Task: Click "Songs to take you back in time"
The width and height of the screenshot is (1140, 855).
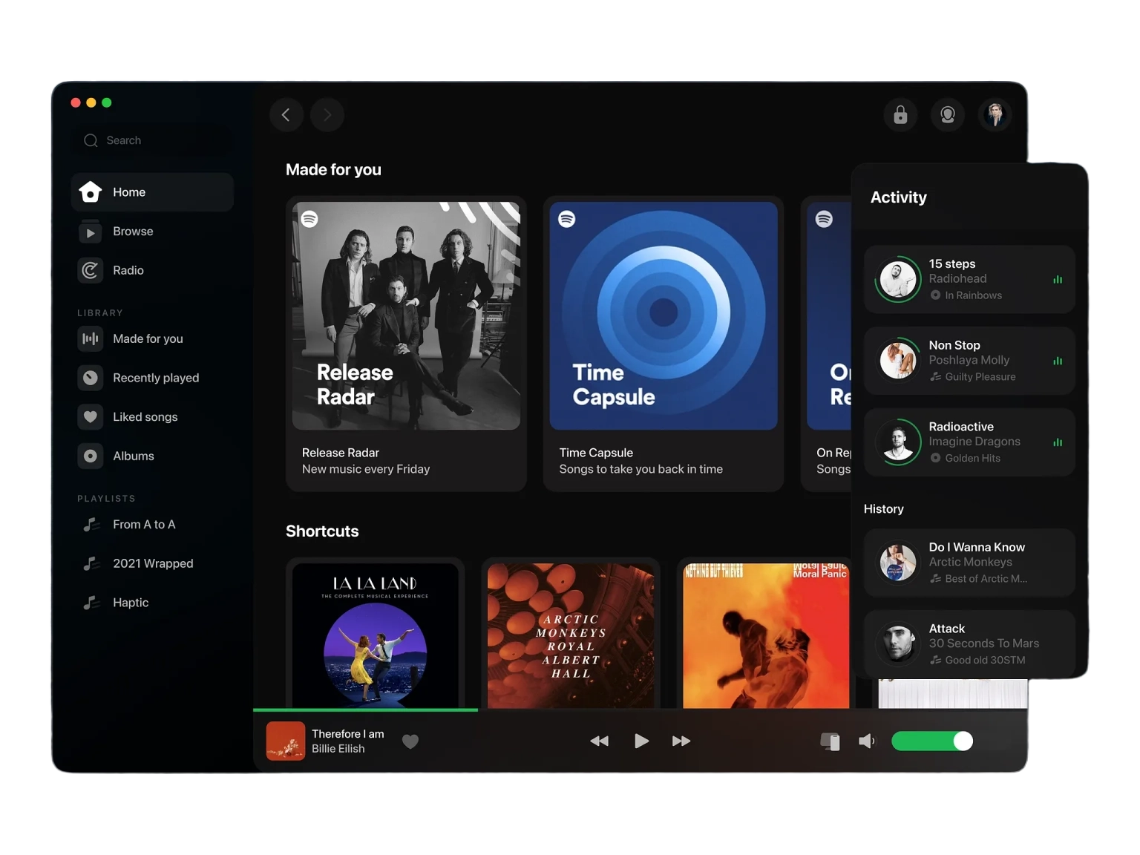Action: click(x=641, y=469)
